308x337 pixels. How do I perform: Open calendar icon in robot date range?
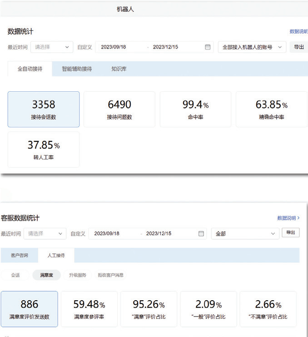pyautogui.click(x=208, y=47)
